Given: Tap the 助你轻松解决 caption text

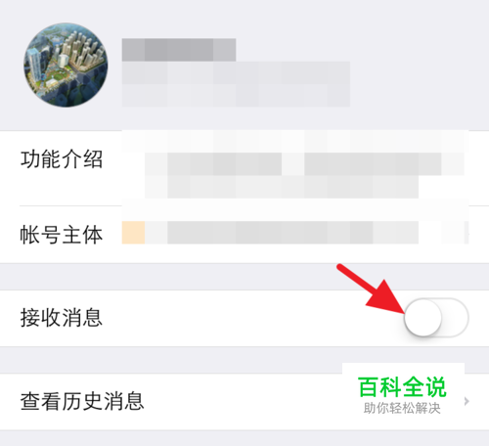Looking at the screenshot, I should pos(402,408).
